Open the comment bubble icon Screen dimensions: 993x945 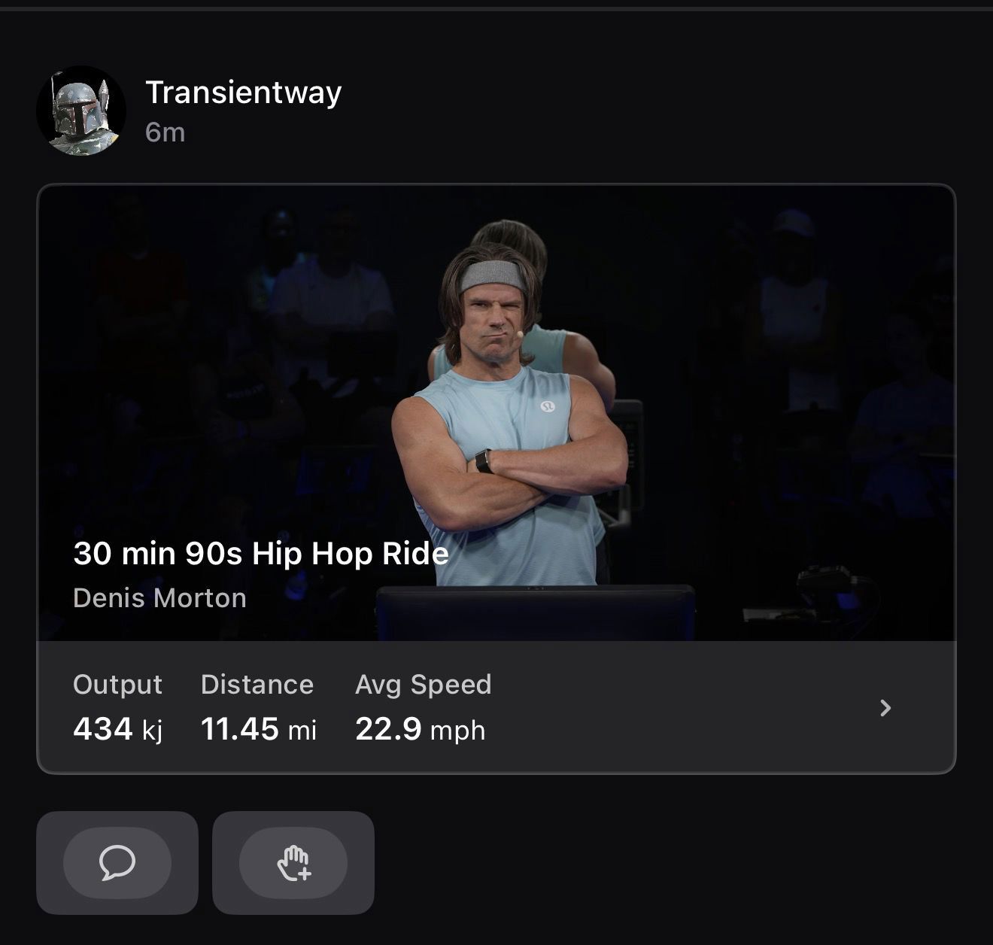click(117, 862)
